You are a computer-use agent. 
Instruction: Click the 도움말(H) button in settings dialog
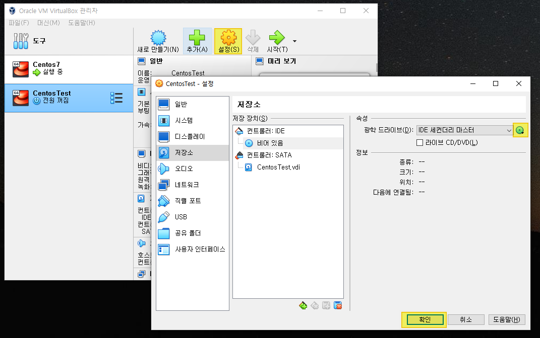(507, 319)
